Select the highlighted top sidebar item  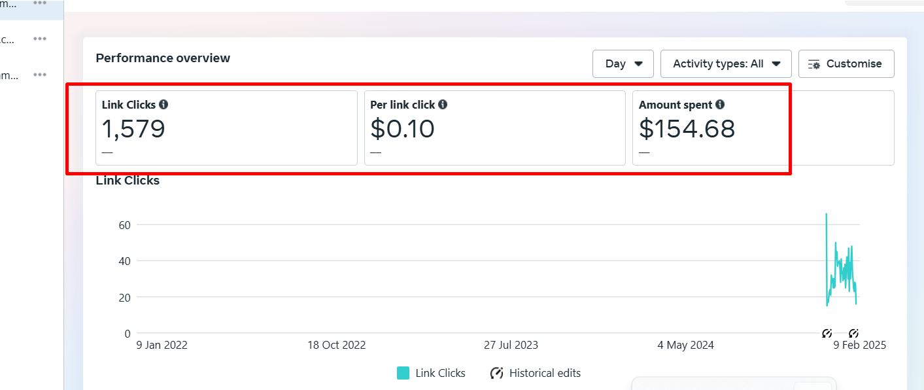coord(9,5)
